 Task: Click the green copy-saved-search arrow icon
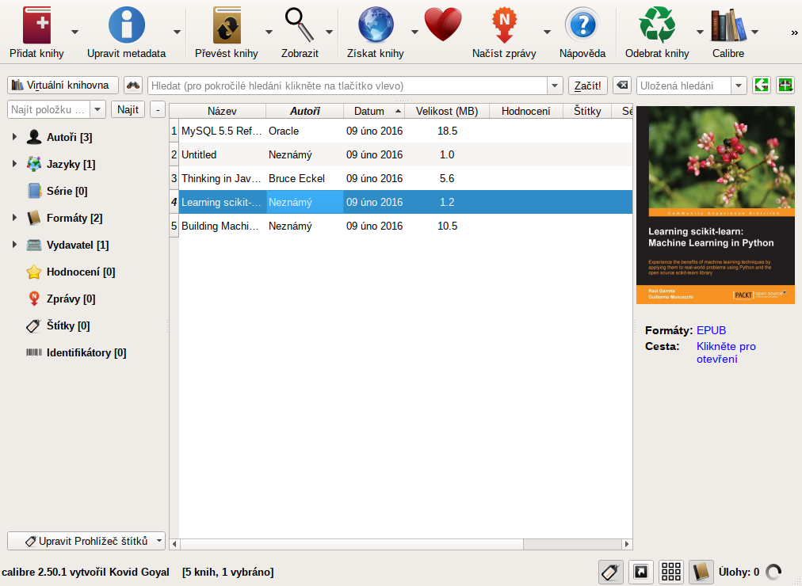coord(762,86)
